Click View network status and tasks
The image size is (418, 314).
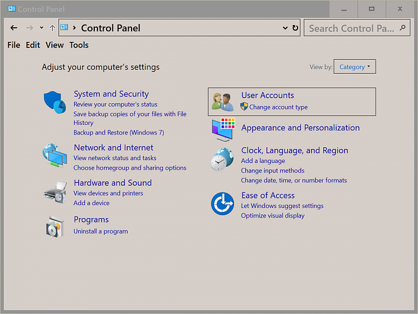point(115,158)
